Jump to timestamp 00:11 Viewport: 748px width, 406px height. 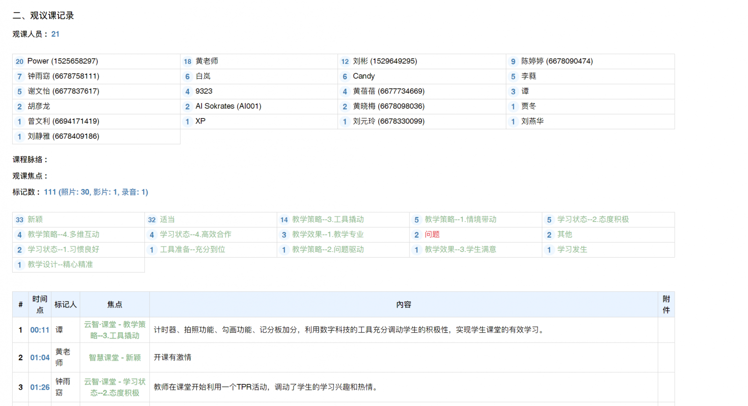tap(40, 330)
